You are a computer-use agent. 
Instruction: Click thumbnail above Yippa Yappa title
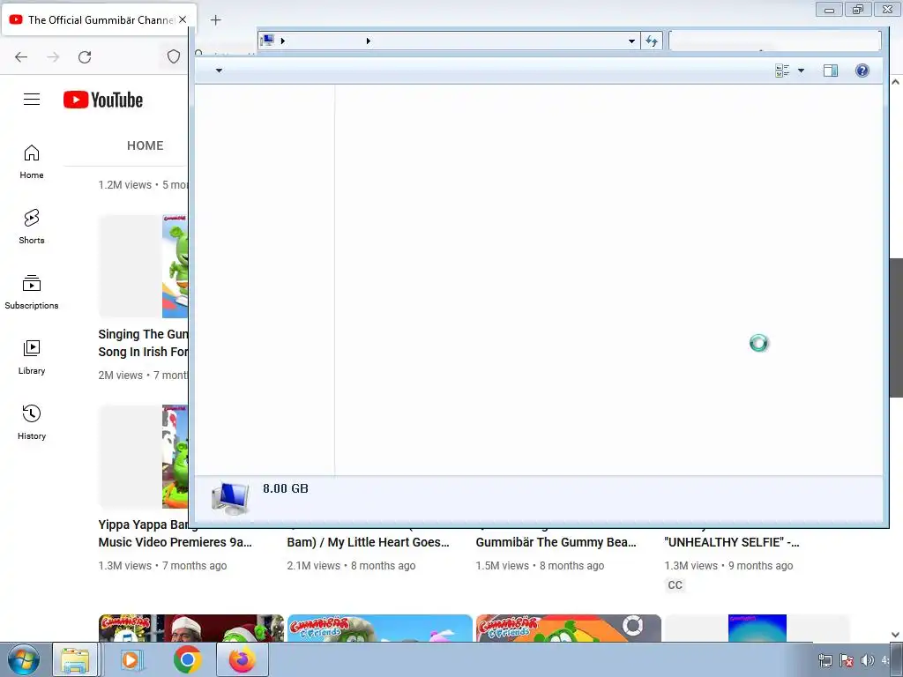(x=144, y=457)
